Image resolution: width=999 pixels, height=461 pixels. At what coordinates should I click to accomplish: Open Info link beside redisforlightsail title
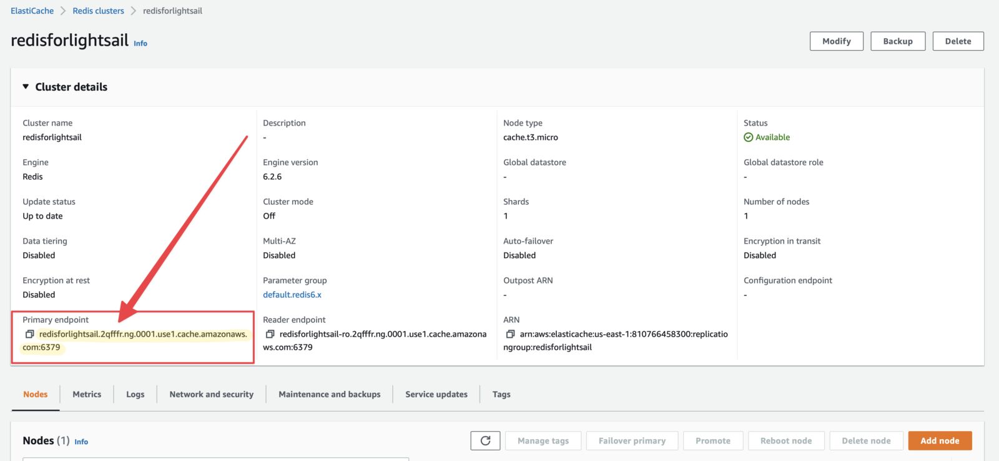point(140,43)
